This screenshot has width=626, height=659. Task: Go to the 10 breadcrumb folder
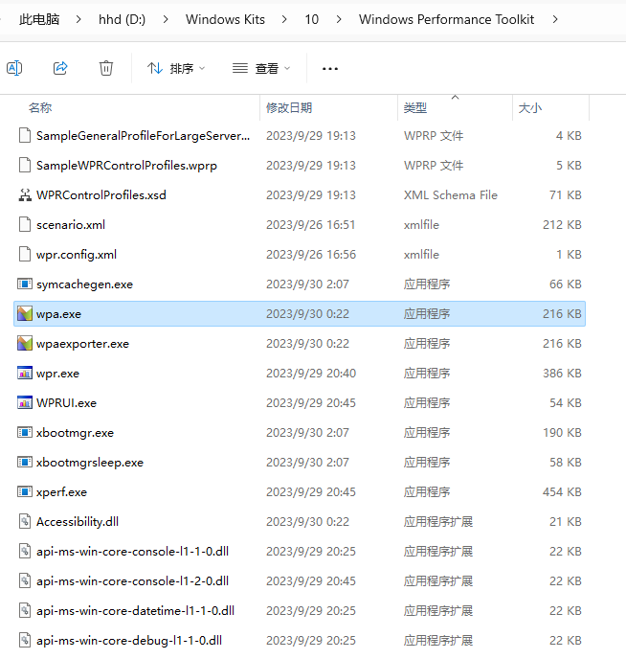point(311,19)
